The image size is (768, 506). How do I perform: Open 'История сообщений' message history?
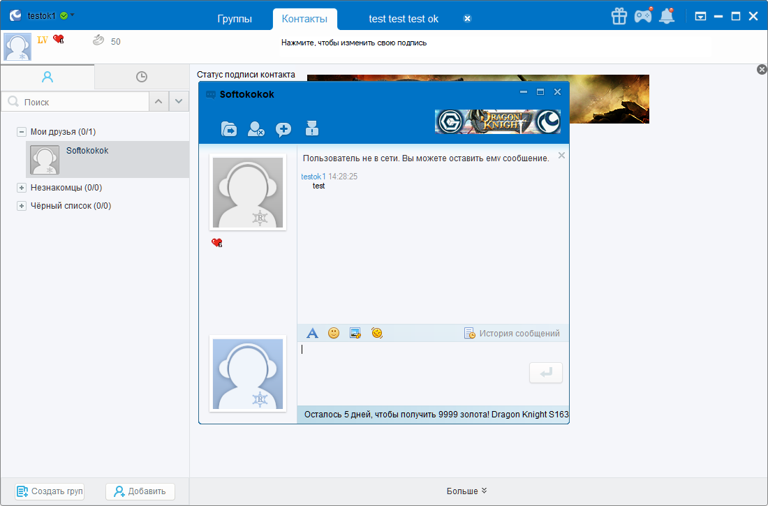coord(512,334)
